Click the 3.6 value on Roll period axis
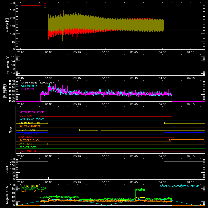This screenshot has height=208, width=208. 13,74
